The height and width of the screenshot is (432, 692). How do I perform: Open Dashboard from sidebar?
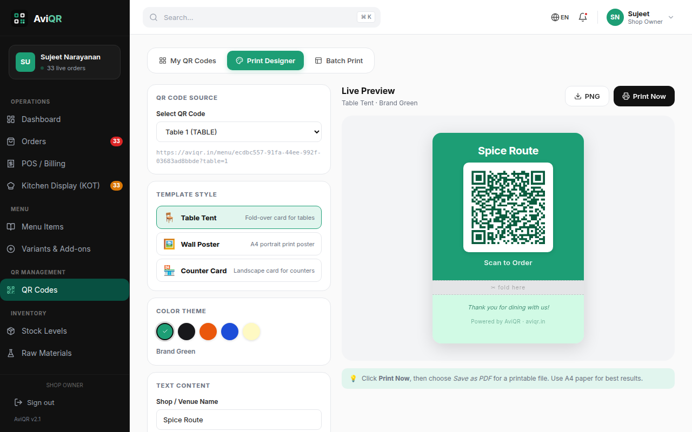65,119
